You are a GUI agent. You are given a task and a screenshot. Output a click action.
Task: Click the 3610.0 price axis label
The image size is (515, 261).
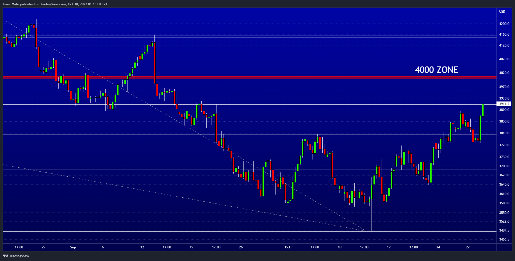click(x=504, y=194)
